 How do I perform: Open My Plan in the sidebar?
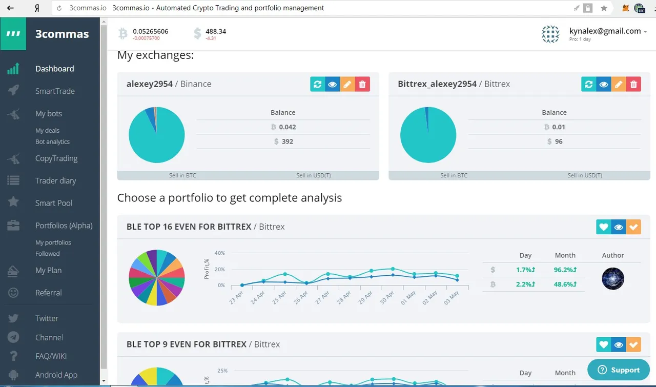point(48,271)
